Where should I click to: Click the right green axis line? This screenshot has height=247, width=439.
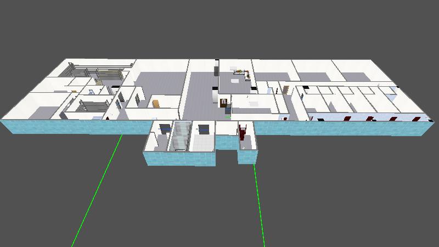[259, 203]
